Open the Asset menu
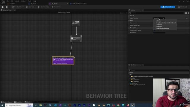190x107 pixels. point(17,1)
